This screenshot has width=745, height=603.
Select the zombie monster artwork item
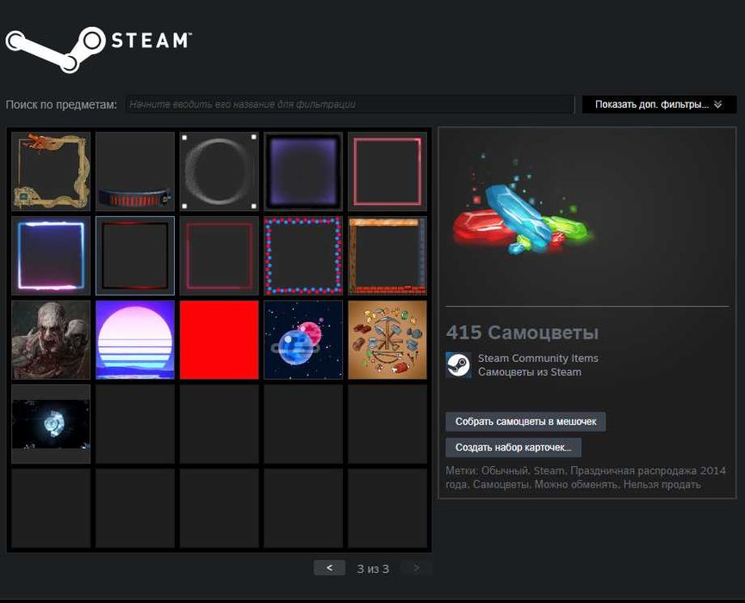coord(51,339)
